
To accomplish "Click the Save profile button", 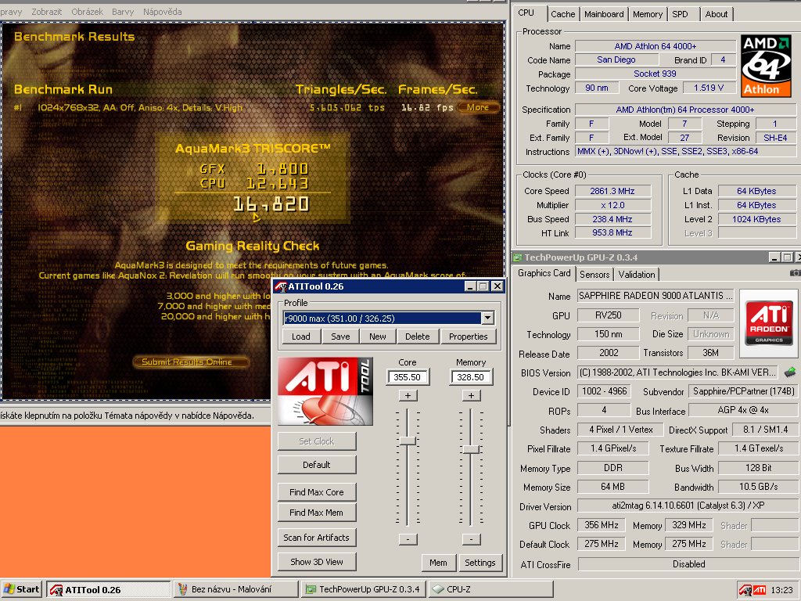I will (x=340, y=336).
